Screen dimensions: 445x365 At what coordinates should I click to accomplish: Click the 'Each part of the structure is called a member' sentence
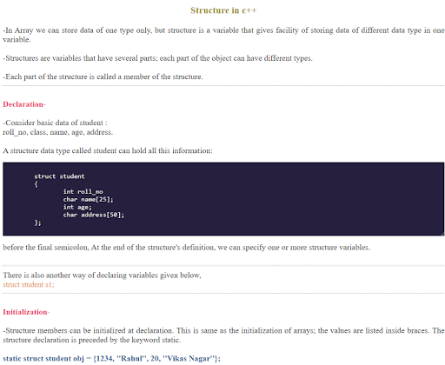(103, 76)
